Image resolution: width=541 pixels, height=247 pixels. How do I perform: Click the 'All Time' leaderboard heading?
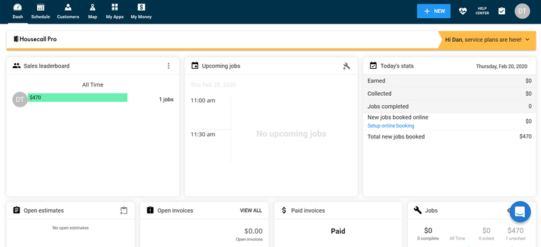[93, 85]
